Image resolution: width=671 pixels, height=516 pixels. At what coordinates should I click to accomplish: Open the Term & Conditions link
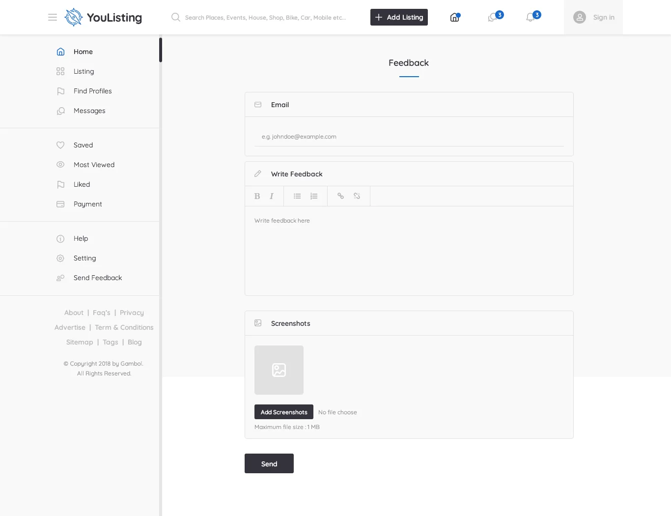click(124, 327)
